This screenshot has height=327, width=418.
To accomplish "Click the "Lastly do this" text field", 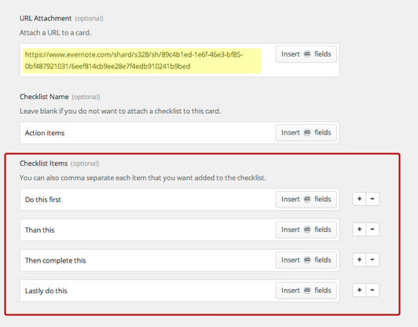I will click(148, 291).
